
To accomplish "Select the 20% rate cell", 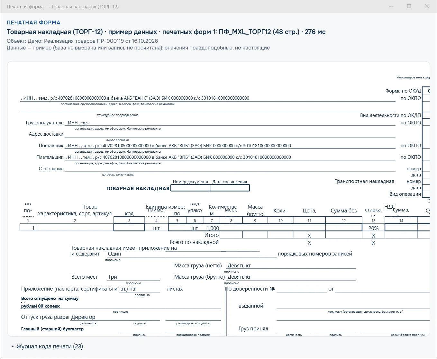I will [373, 228].
